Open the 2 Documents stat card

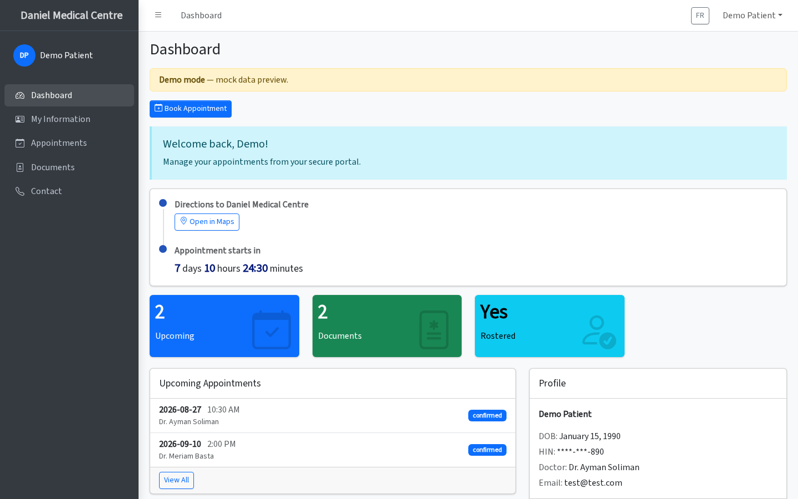(387, 326)
